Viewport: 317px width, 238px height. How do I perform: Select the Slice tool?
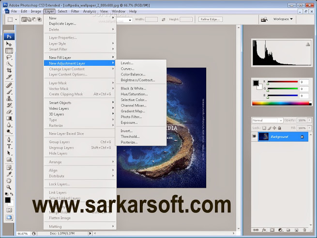(9, 77)
